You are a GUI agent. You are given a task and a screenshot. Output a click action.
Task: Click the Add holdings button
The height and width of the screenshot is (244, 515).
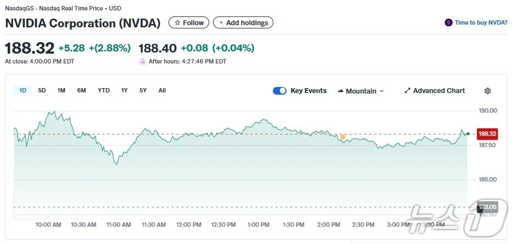point(243,22)
